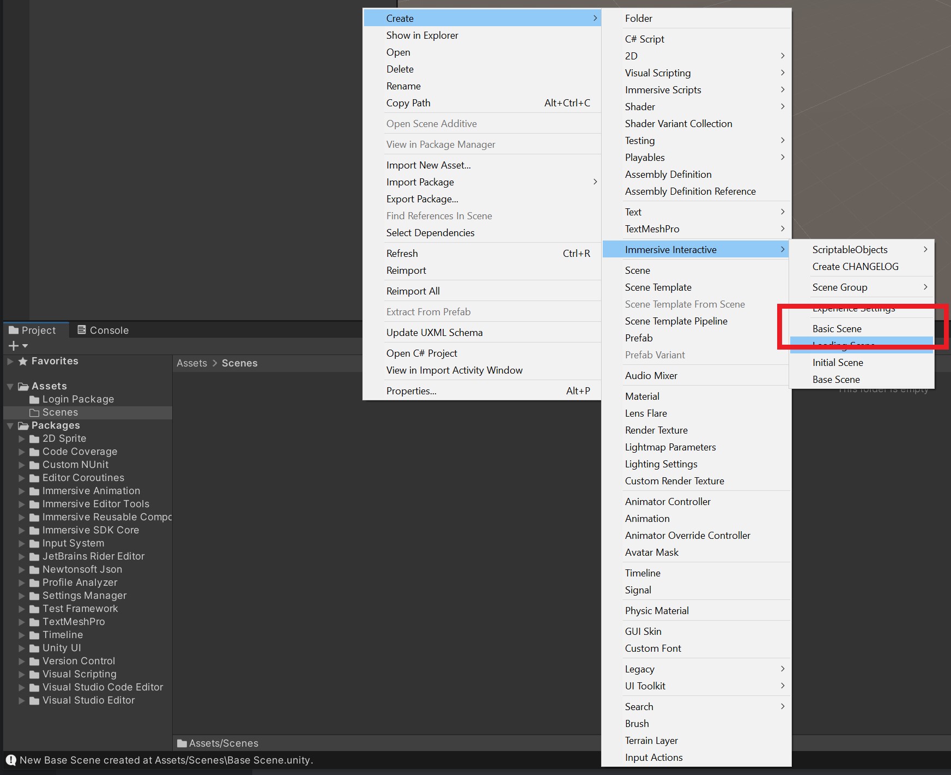Select the Scenes folder in tree
This screenshot has height=775, width=951.
pos(88,413)
